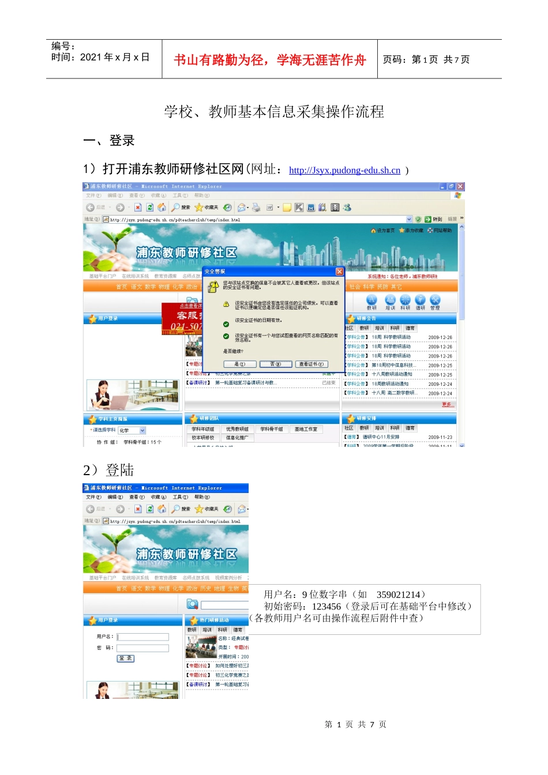Click round 科研 icon in step 1 page

[x=406, y=300]
